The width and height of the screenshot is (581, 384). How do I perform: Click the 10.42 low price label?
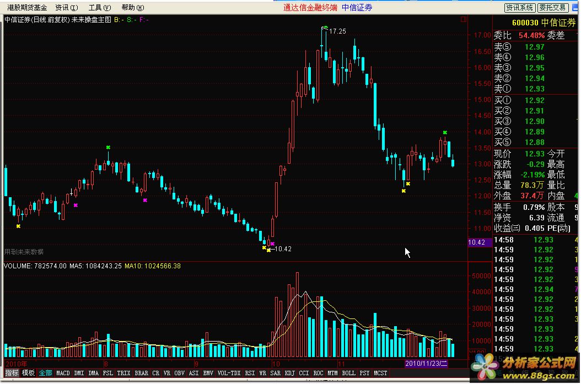click(283, 249)
